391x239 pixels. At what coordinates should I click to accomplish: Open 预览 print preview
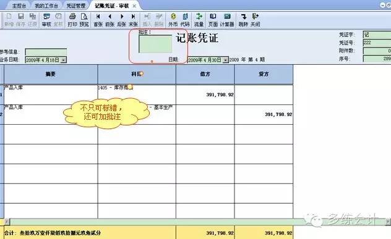click(x=84, y=20)
